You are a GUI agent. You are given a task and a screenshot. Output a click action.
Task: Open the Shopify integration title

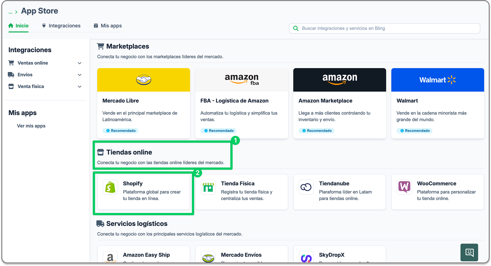(x=133, y=184)
